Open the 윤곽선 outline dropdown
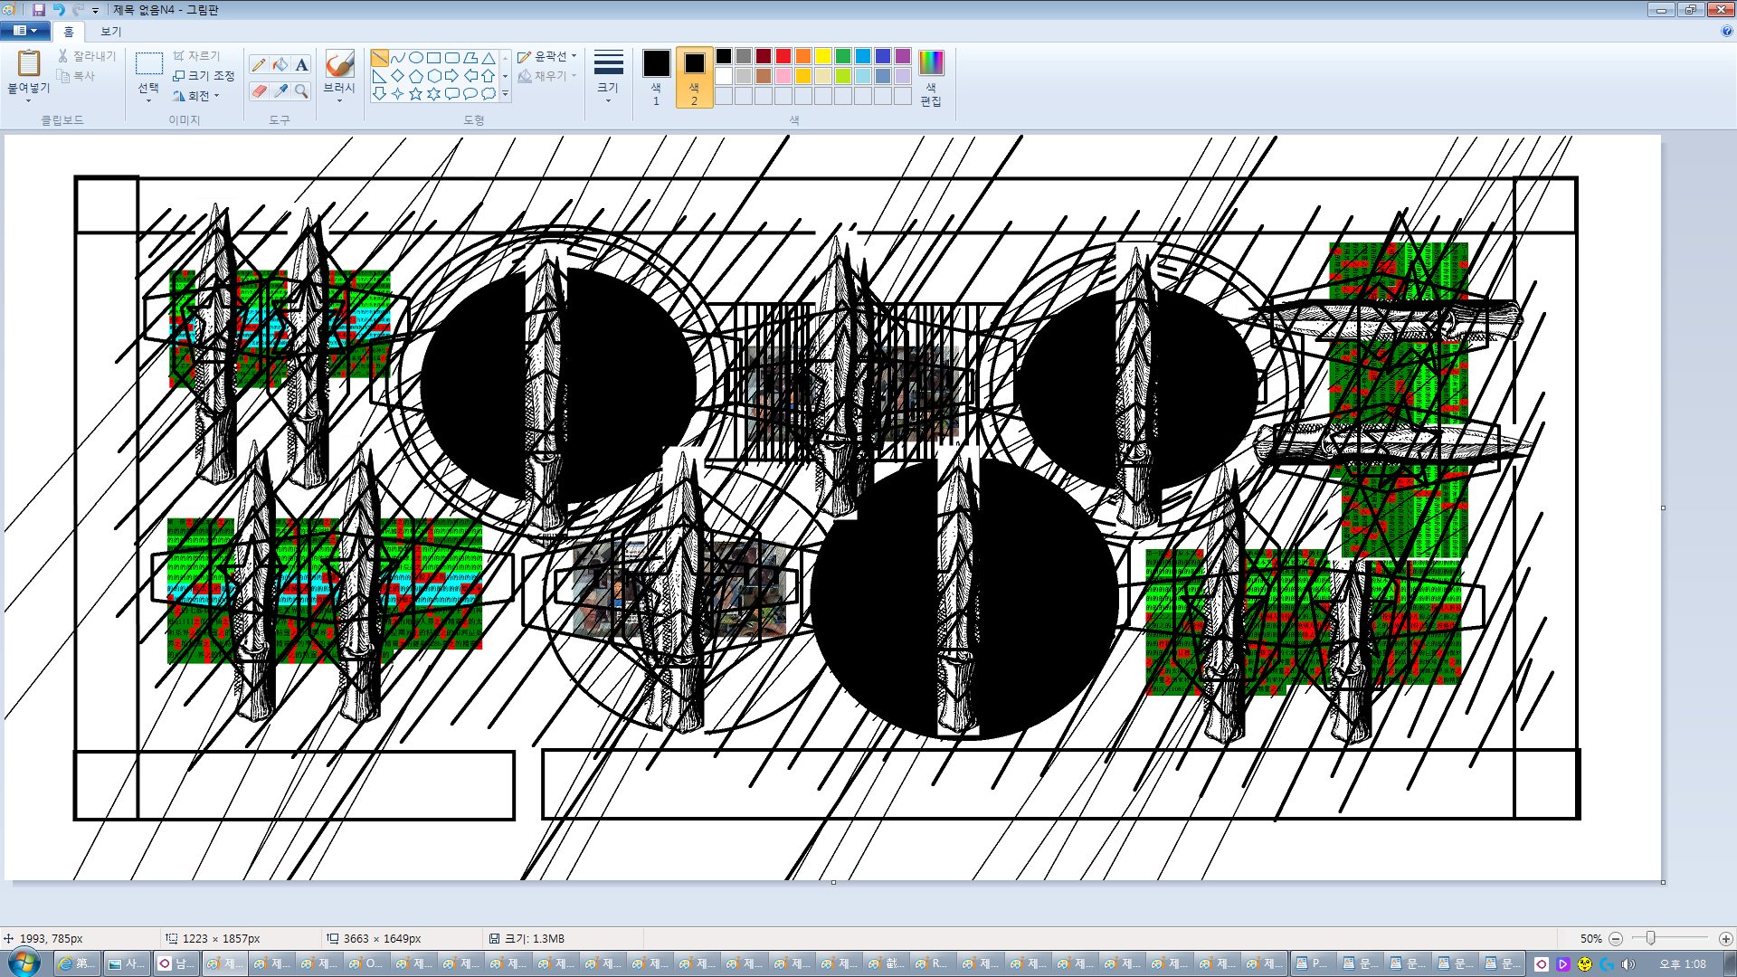This screenshot has width=1737, height=977. coord(547,57)
